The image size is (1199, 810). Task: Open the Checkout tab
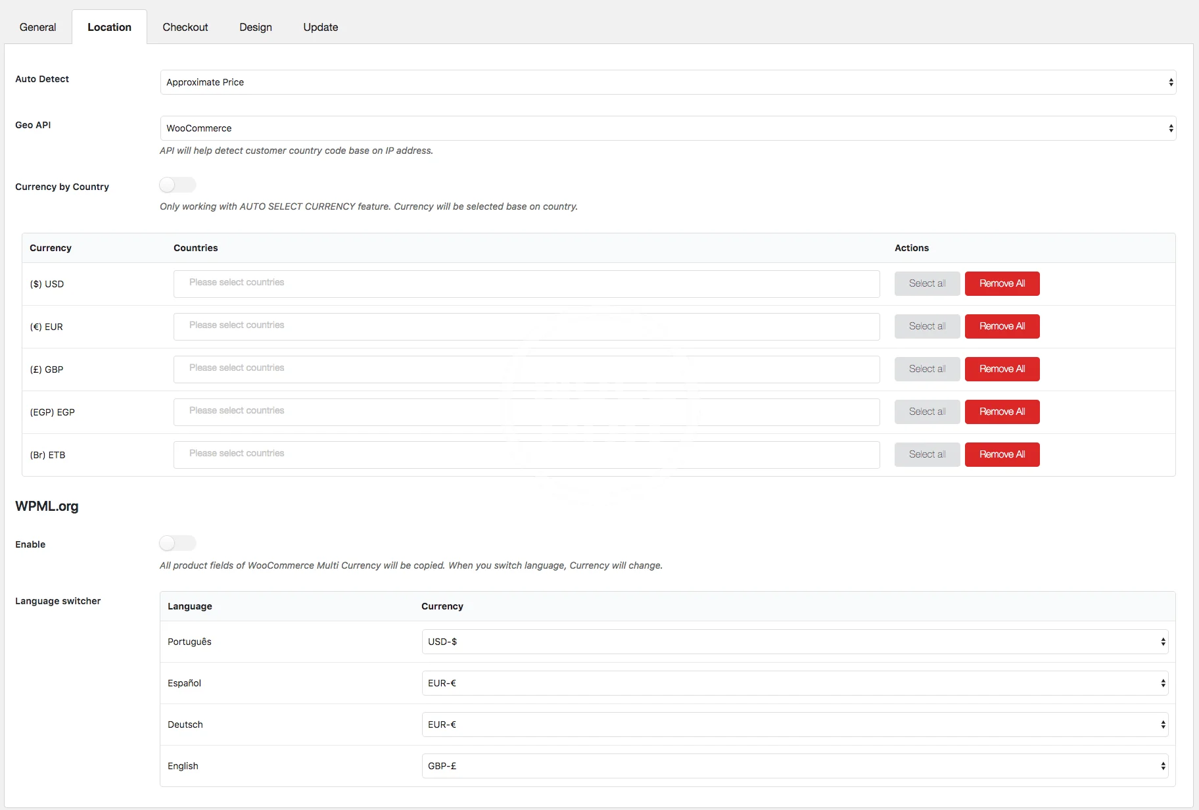(185, 27)
